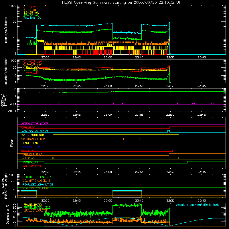This screenshot has height=229, width=229.
Task: Click the ATTENUATOR_STATE flag label
Action: tap(35, 124)
